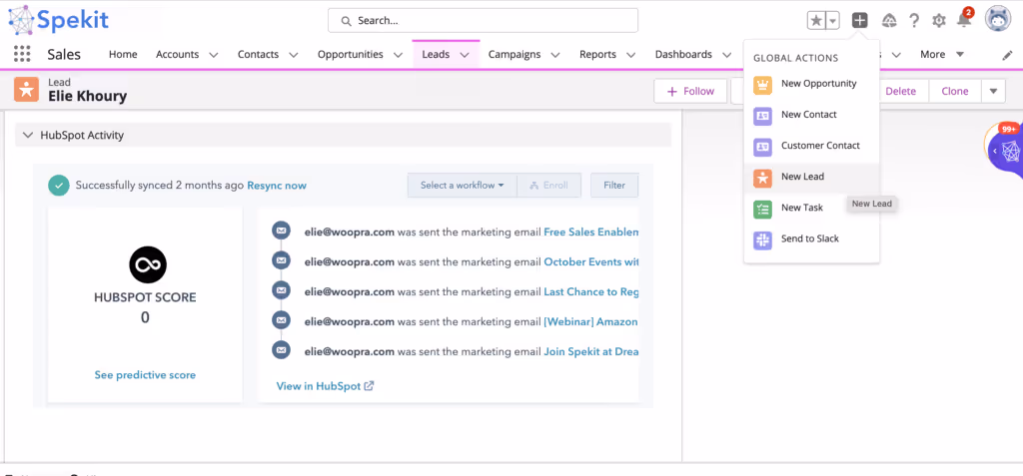The image size is (1023, 476).
Task: Open the user profile avatar
Action: (x=998, y=20)
